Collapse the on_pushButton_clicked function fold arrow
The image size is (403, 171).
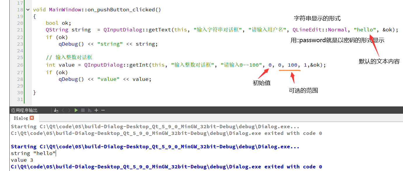(28, 10)
